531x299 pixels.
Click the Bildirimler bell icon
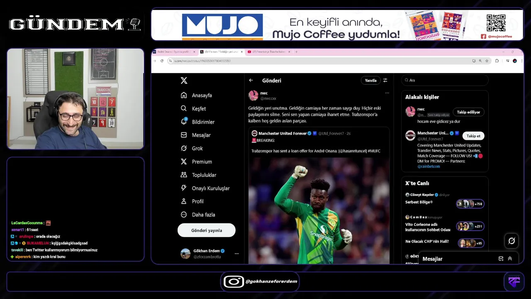184,122
